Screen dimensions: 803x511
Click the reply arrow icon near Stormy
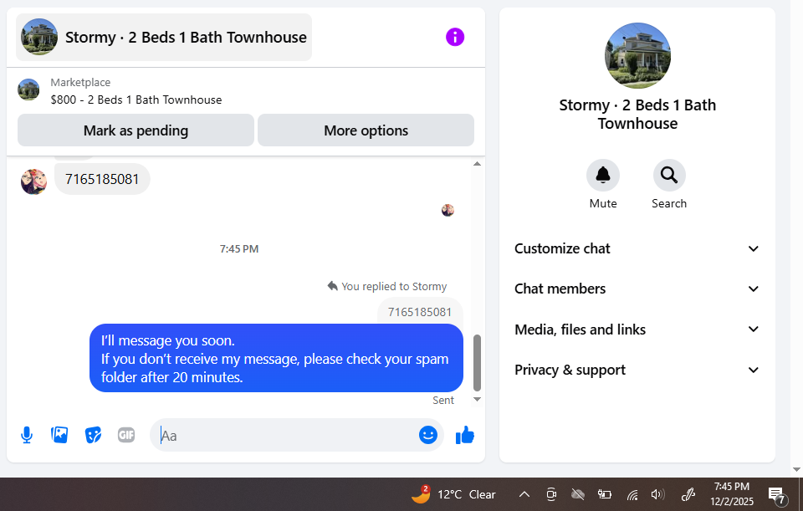click(332, 286)
